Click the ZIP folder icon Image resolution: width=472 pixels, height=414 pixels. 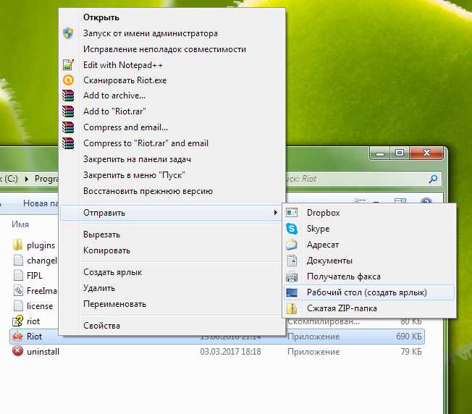(x=292, y=308)
